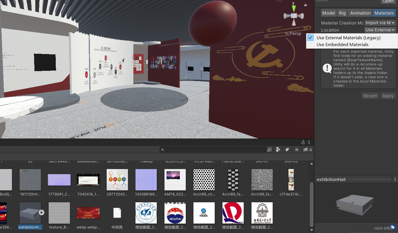Click the Revert button
The height and width of the screenshot is (233, 398).
(x=370, y=96)
